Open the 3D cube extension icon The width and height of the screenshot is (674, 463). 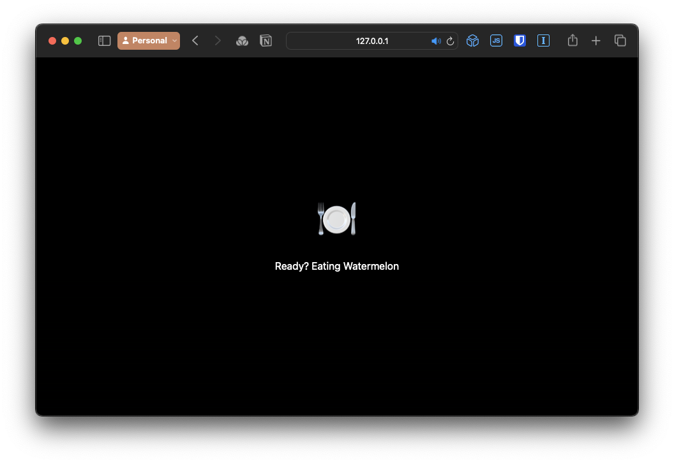coord(472,41)
